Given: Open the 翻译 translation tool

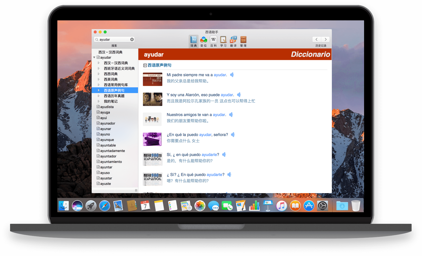Looking at the screenshot, I should coord(233,41).
